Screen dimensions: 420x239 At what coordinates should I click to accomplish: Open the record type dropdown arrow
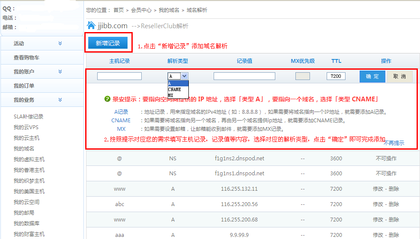coord(184,76)
